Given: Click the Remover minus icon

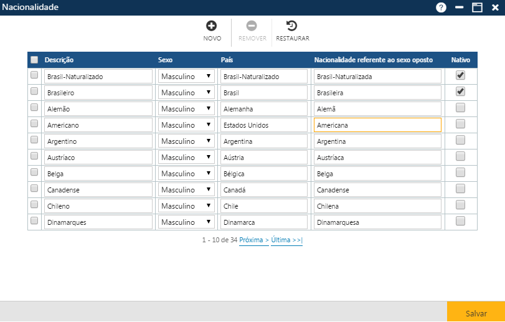Looking at the screenshot, I should click(x=252, y=26).
